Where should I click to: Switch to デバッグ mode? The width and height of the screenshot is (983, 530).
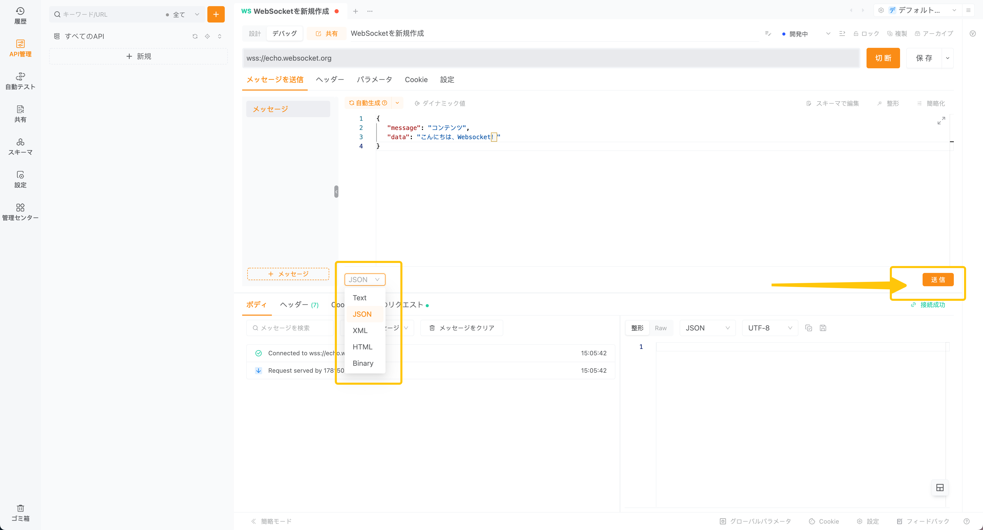(x=284, y=34)
